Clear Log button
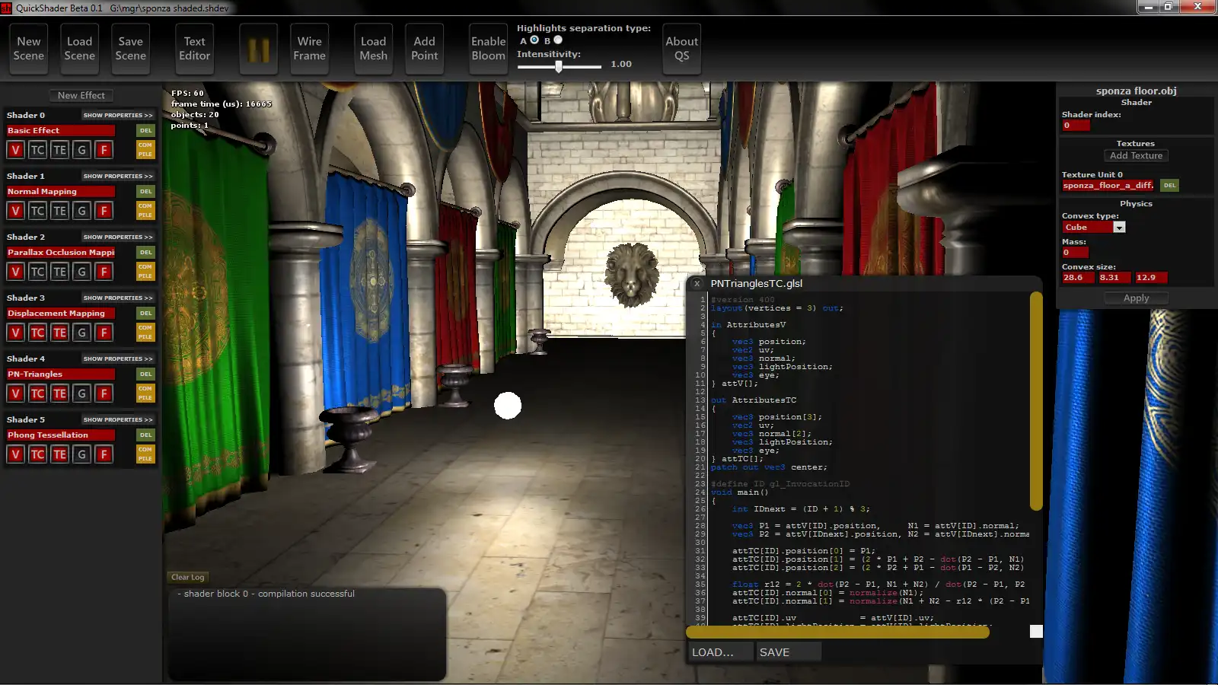The height and width of the screenshot is (685, 1218). pyautogui.click(x=188, y=578)
